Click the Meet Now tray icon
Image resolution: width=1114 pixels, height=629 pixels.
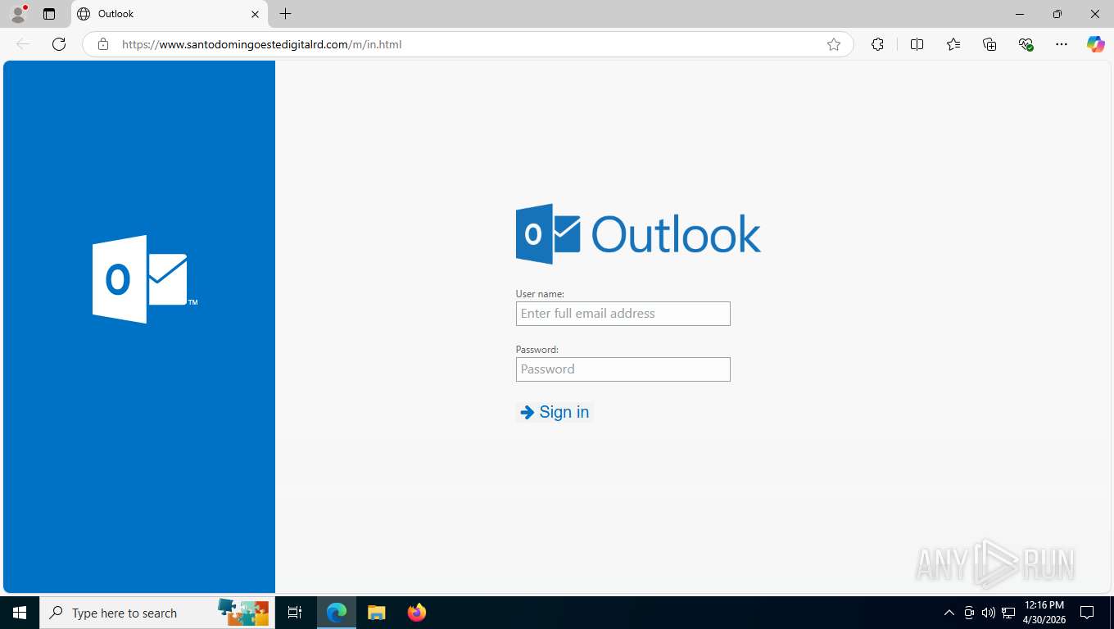click(969, 613)
